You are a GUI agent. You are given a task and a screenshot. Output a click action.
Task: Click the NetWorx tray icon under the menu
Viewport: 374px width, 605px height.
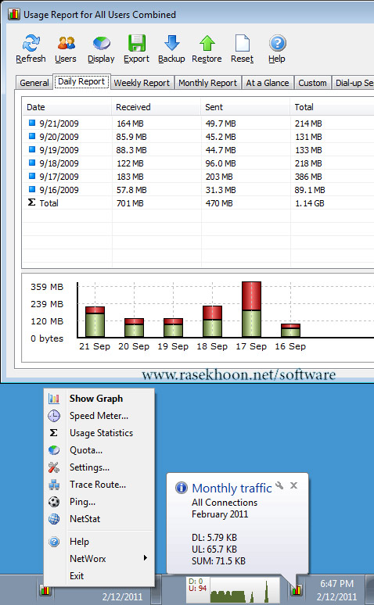pyautogui.click(x=45, y=590)
